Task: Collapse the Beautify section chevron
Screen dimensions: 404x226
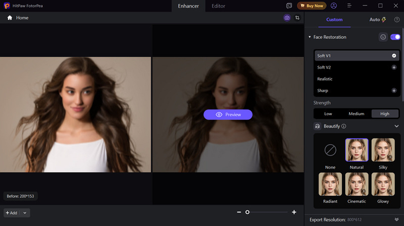Action: (x=396, y=126)
